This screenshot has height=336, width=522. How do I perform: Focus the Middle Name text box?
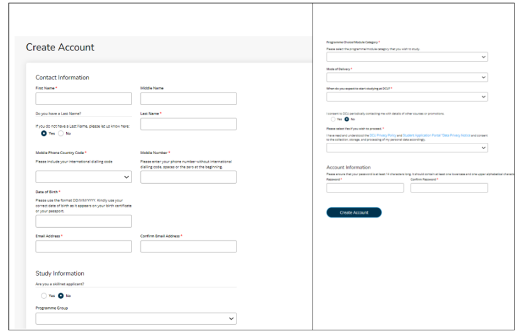coord(188,99)
